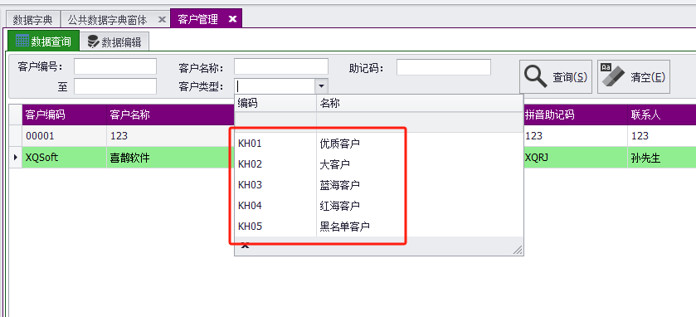Click the 客户编码 grid column header

coord(65,115)
